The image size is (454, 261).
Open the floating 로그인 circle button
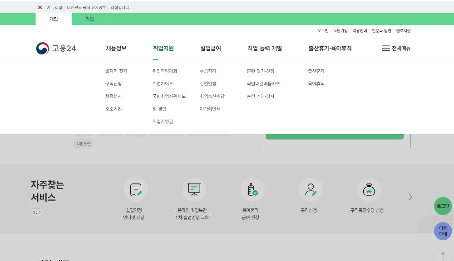pyautogui.click(x=443, y=206)
